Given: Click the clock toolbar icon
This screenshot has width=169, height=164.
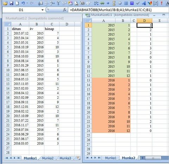Looking at the screenshot, I should pos(120,3).
